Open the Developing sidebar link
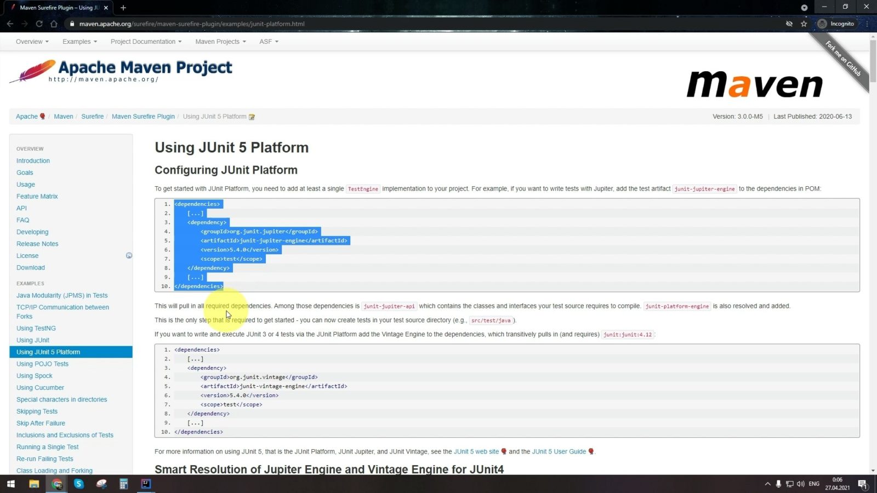877x493 pixels. (32, 232)
